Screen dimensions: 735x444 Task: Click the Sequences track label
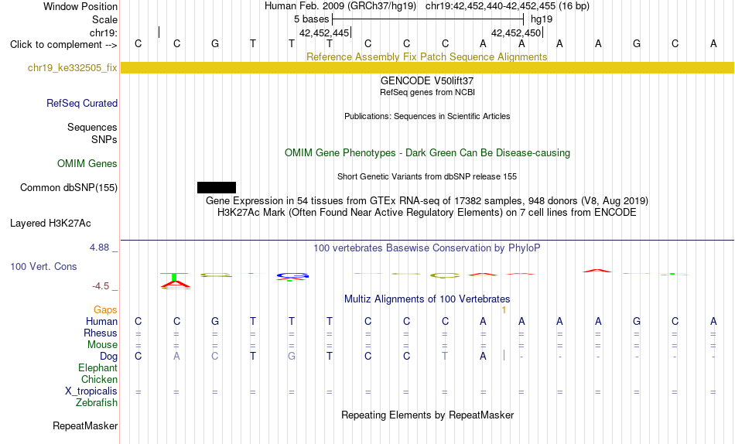pyautogui.click(x=92, y=127)
